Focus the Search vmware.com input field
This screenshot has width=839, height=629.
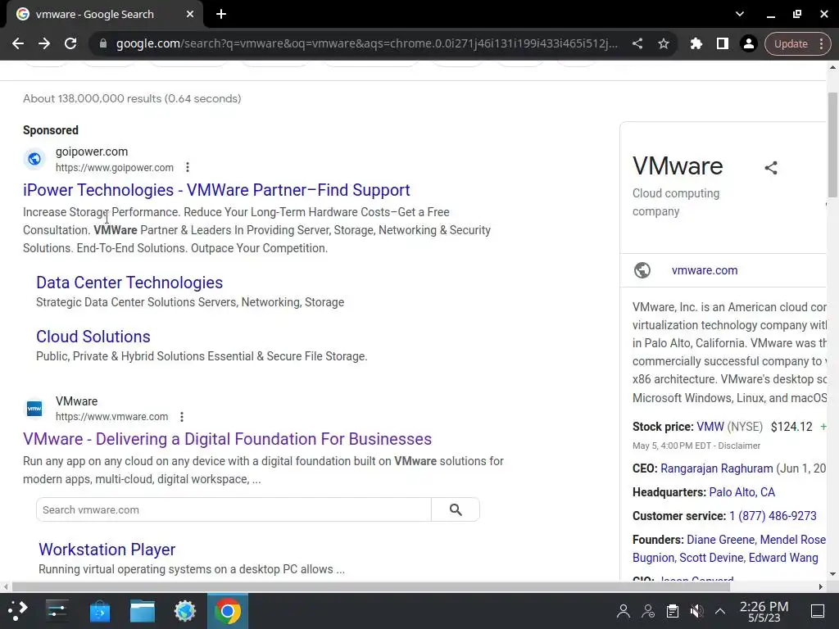pyautogui.click(x=234, y=509)
